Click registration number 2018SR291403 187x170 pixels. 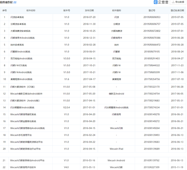pos(152,59)
